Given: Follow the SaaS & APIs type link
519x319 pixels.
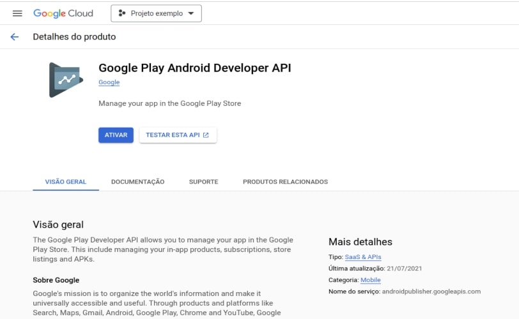Looking at the screenshot, I should 363,257.
